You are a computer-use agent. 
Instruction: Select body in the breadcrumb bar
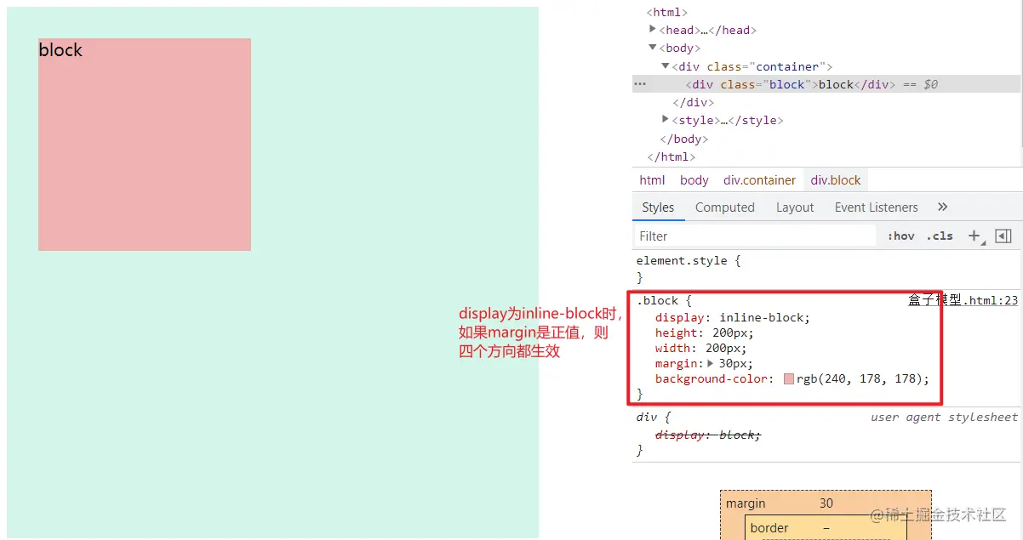tap(694, 179)
